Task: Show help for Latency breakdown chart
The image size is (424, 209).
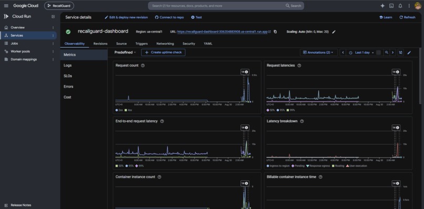Action: pyautogui.click(x=302, y=121)
